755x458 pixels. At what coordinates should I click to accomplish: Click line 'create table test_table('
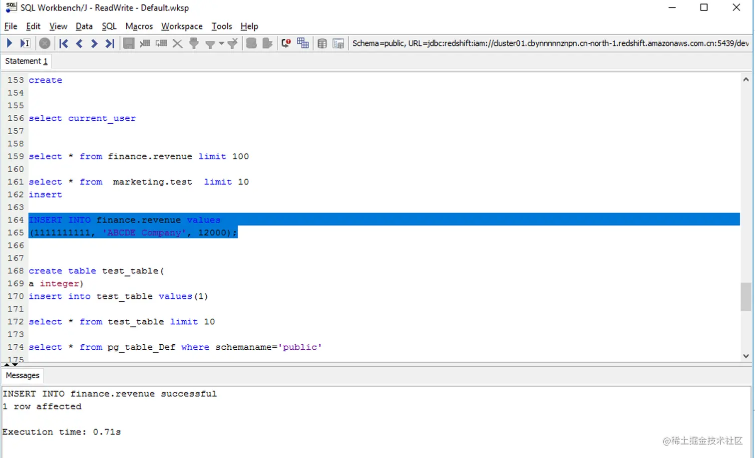tap(96, 271)
